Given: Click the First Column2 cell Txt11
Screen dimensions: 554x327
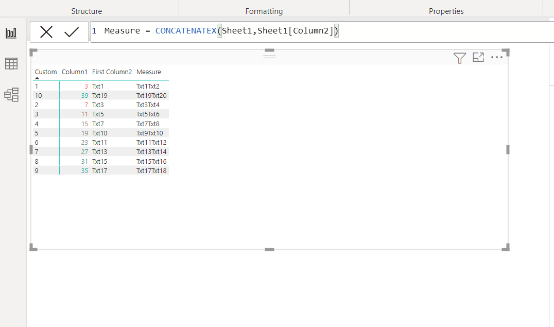Looking at the screenshot, I should click(100, 143).
